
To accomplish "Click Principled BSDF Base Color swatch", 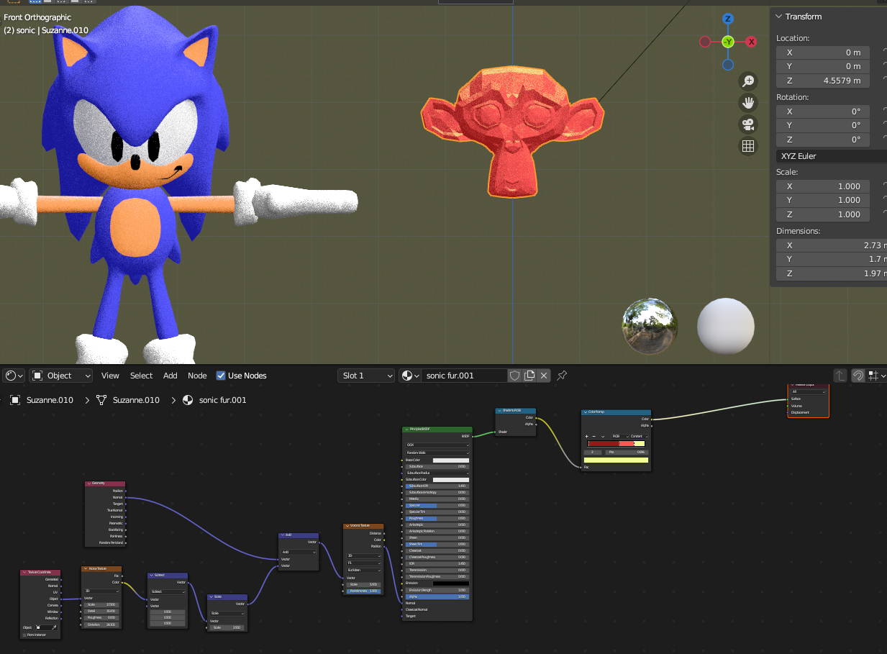I will (x=450, y=460).
